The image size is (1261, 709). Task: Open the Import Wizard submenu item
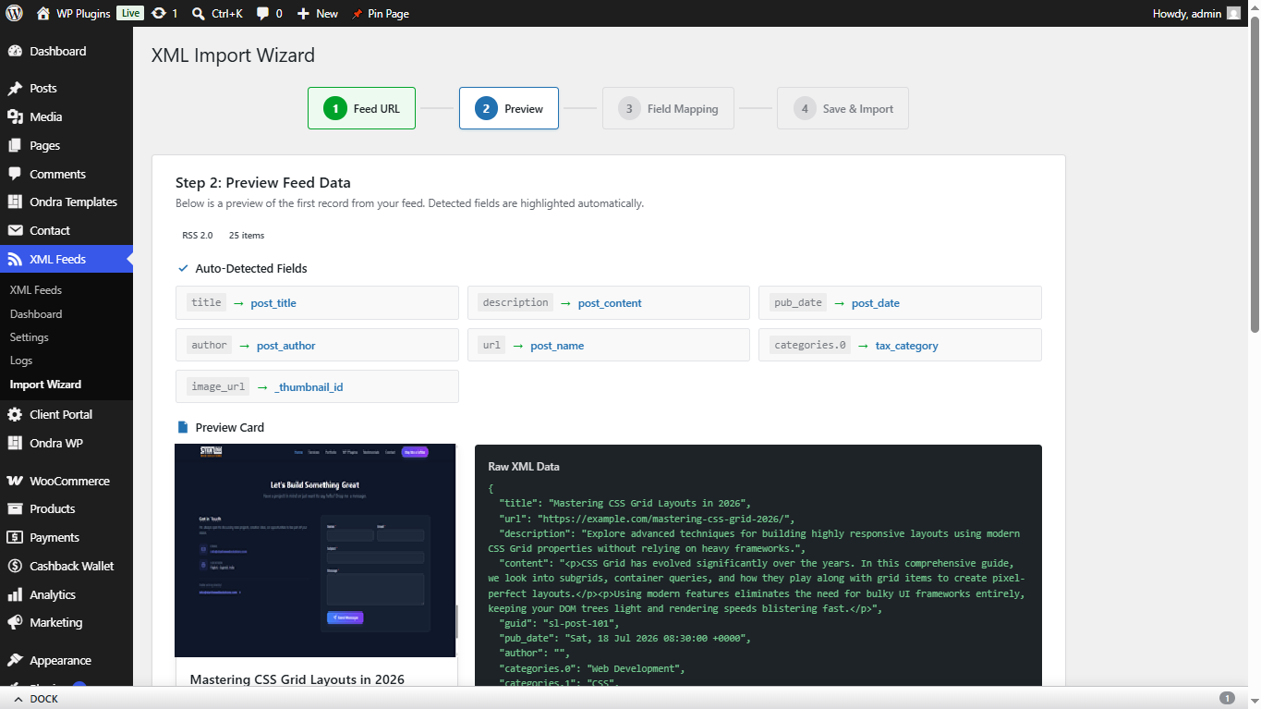(45, 385)
